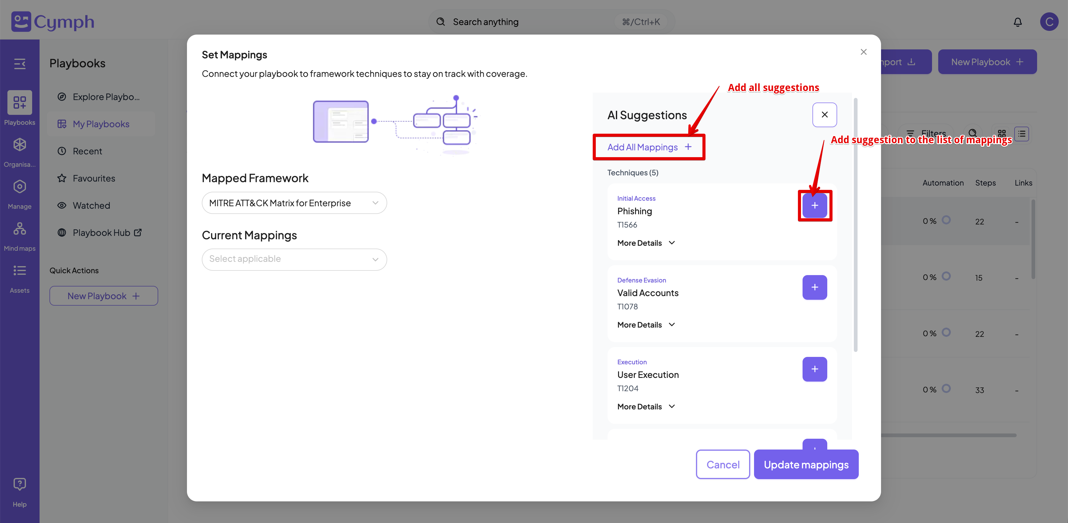Open the Mind maps section icon
This screenshot has height=523, width=1068.
19,229
